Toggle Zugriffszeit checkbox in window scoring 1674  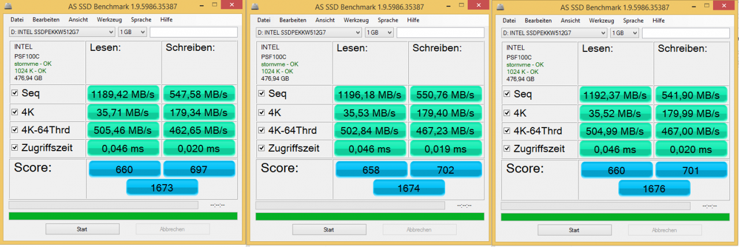coord(262,148)
